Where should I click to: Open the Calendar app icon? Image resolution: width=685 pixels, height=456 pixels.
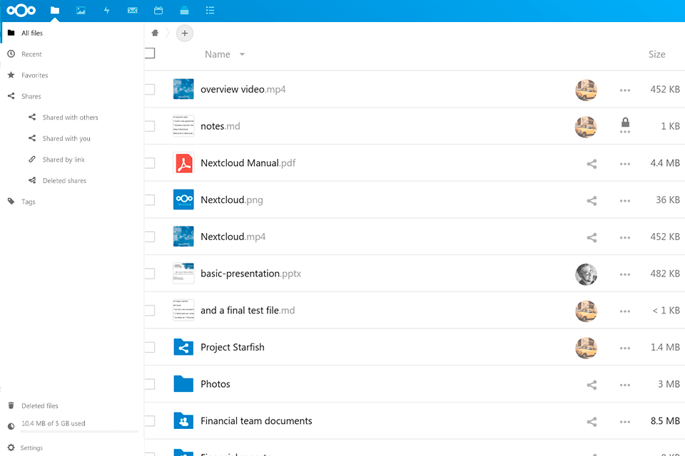coord(158,11)
